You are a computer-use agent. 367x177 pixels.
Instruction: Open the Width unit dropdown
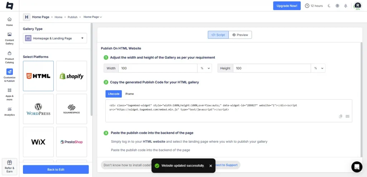coord(205,68)
